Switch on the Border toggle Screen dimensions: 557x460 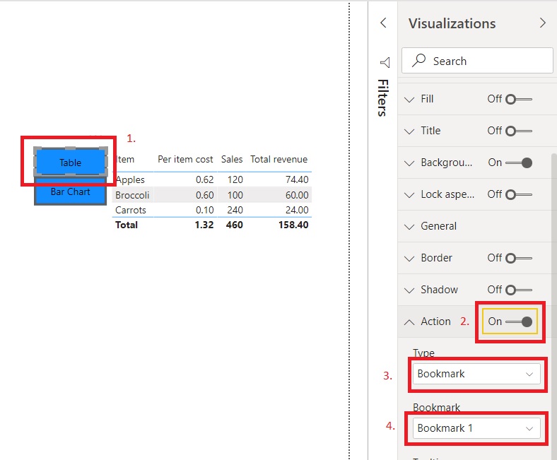point(520,258)
